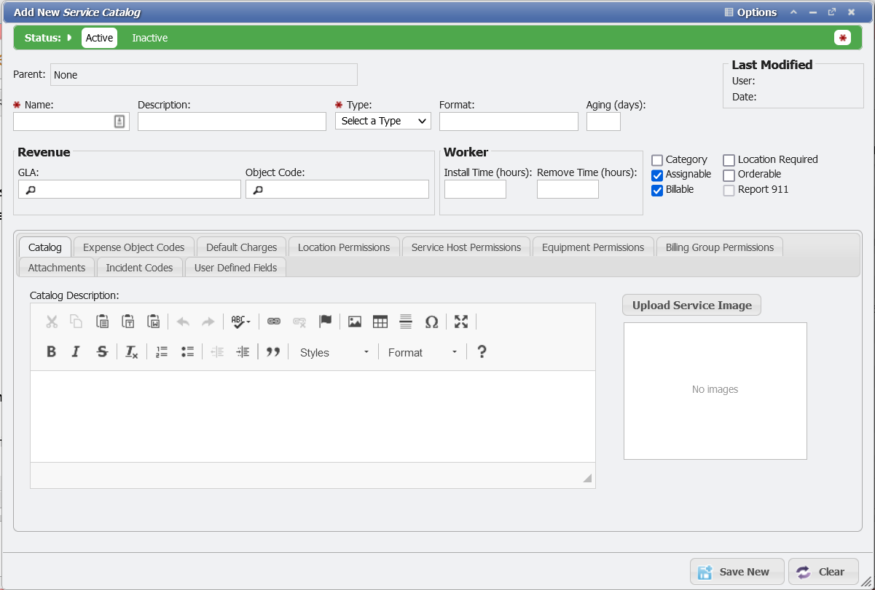Check the Report 911 checkbox
This screenshot has height=590, width=875.
point(729,190)
